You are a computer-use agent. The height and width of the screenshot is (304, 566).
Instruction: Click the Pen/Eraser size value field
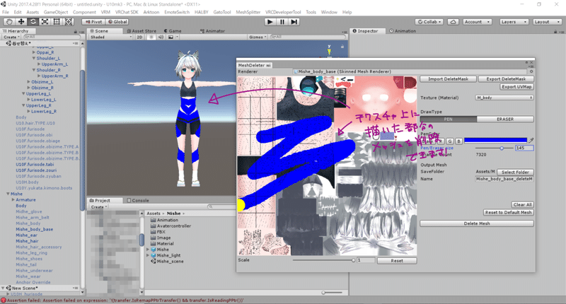524,148
